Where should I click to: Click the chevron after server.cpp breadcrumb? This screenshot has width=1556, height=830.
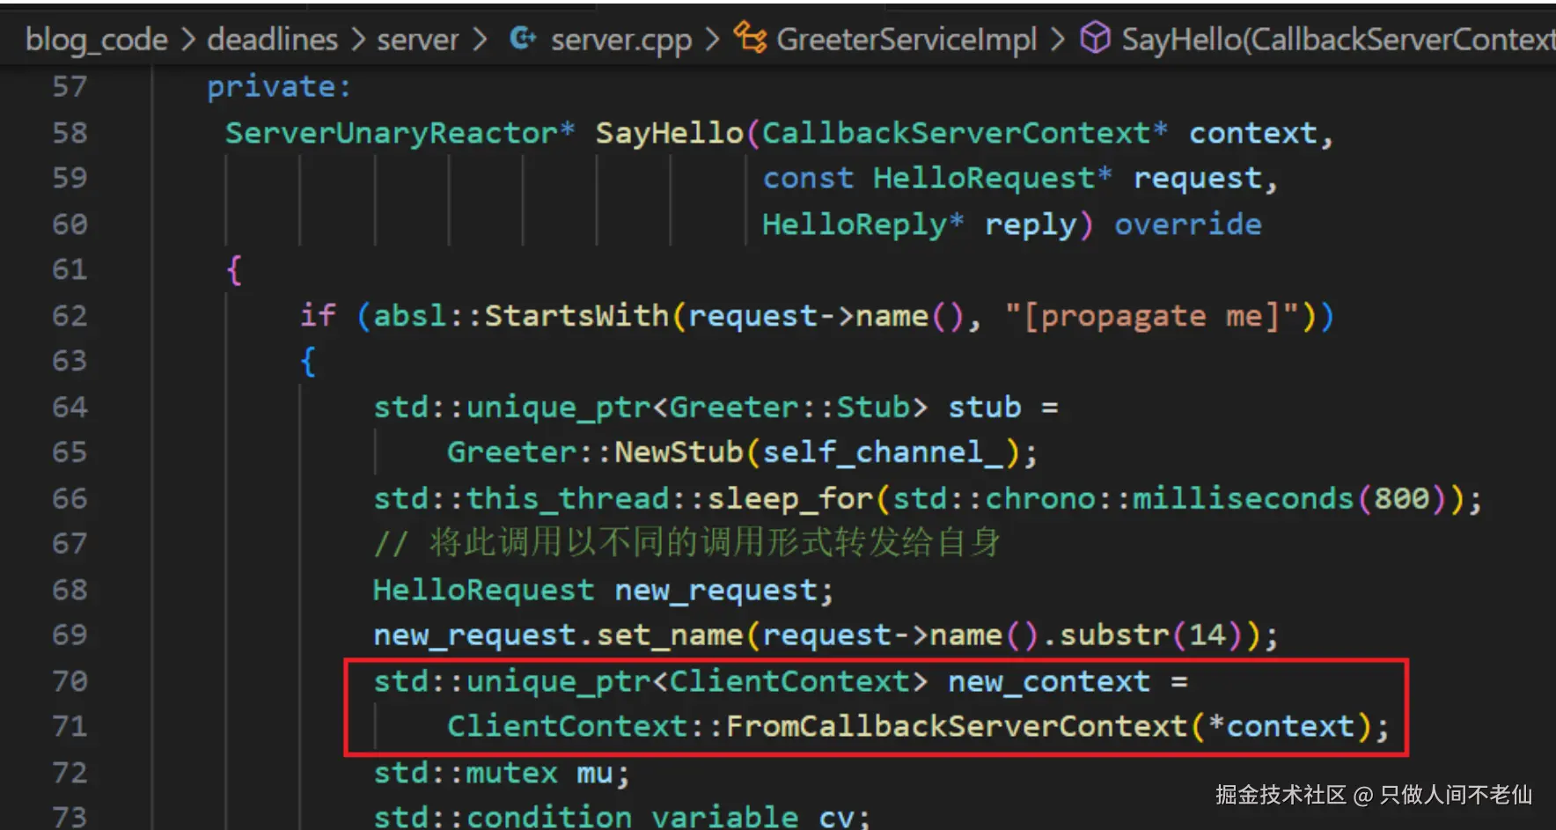coord(712,40)
